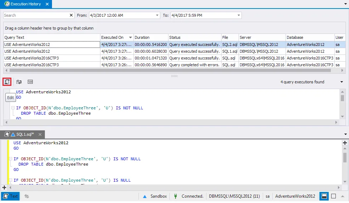Click the swap views icon next to Text
The height and width of the screenshot is (203, 349).
[x=27, y=196]
